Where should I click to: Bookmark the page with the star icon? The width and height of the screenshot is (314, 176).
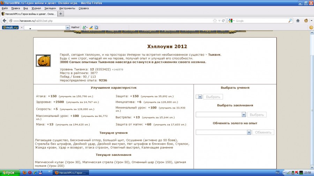click(215, 21)
